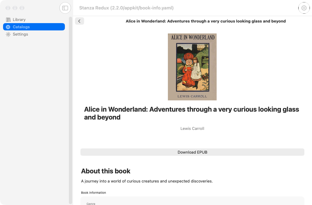Click the large book title heading
This screenshot has width=312, height=205.
191,113
